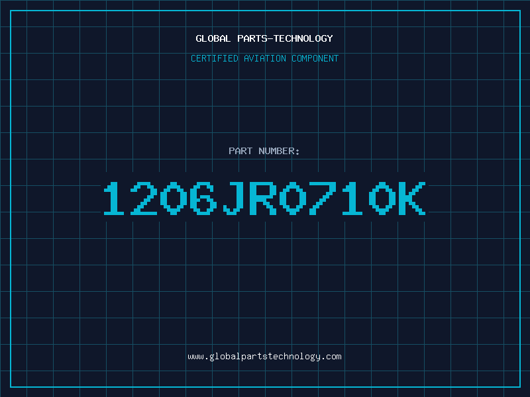Select the part number 1206JR0710K
The height and width of the screenshot is (397, 530).
264,198
